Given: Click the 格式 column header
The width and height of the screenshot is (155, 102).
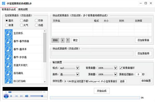Looking at the screenshot, I should [98, 21].
